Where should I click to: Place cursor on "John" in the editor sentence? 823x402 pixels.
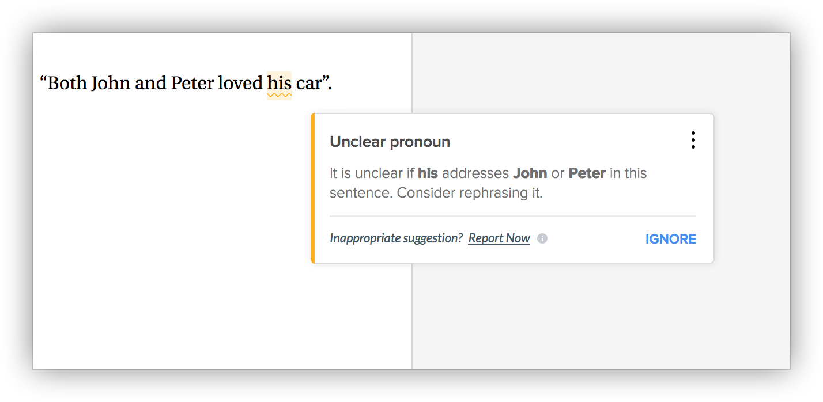tap(111, 84)
